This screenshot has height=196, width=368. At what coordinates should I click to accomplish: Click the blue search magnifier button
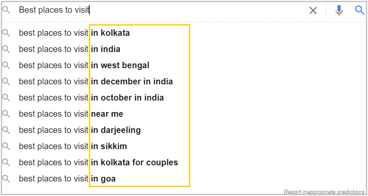359,10
